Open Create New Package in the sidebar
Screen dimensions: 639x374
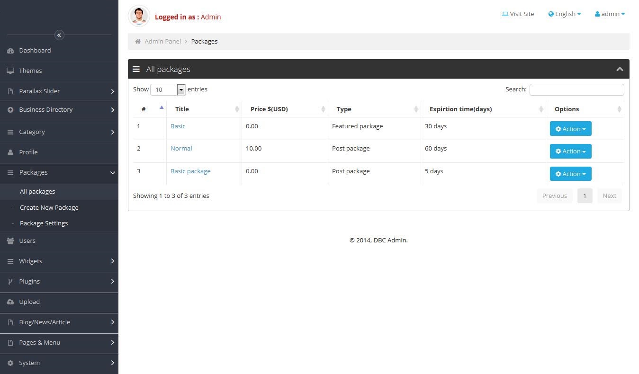coord(49,208)
